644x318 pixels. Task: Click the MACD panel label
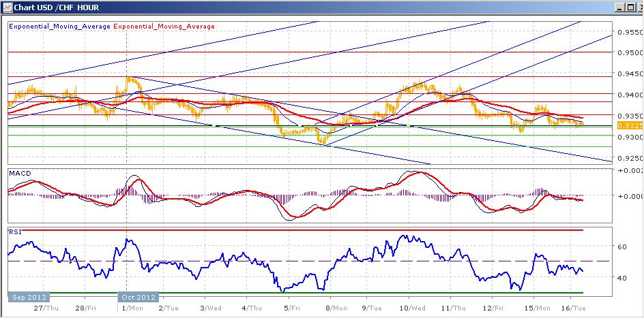click(19, 174)
